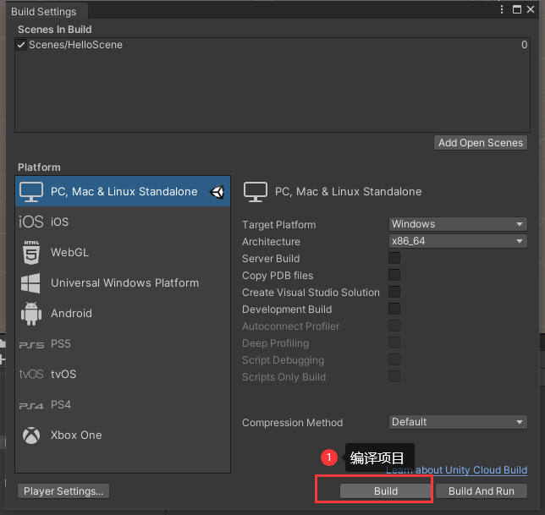Viewport: 545px width, 515px height.
Task: Click the Compression Method label
Action: click(292, 423)
